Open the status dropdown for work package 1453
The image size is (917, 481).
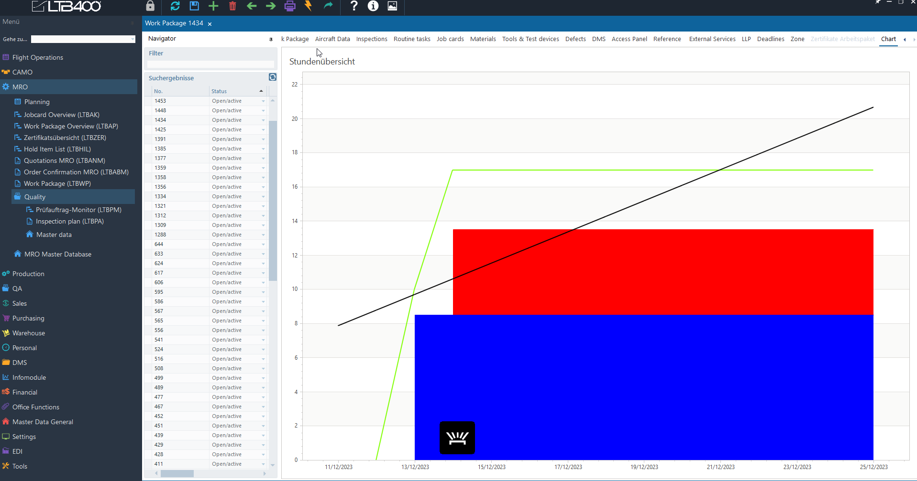[263, 101]
